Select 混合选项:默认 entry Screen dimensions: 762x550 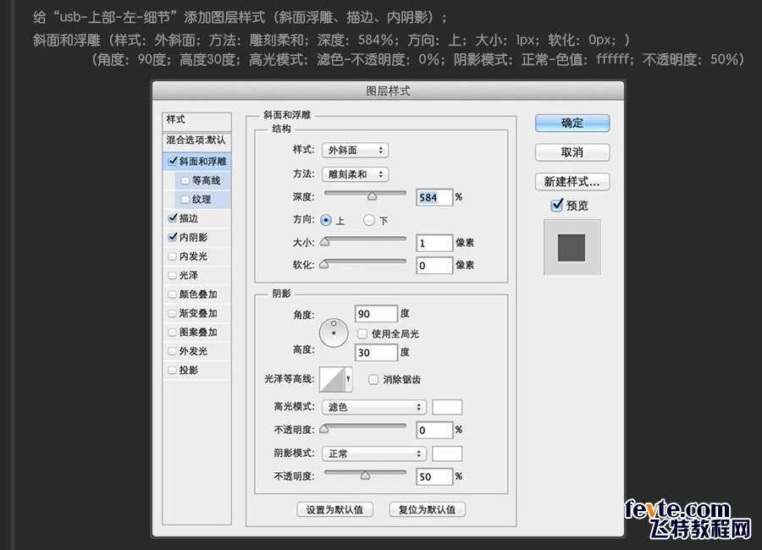[x=196, y=140]
